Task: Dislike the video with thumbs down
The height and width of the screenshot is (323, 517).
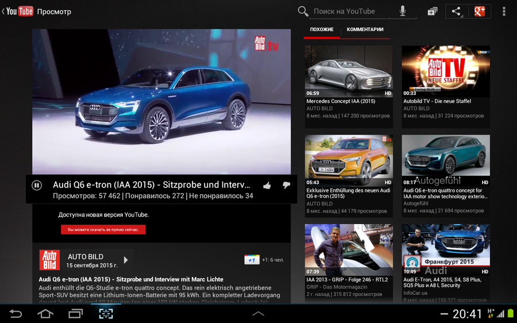Action: 286,186
